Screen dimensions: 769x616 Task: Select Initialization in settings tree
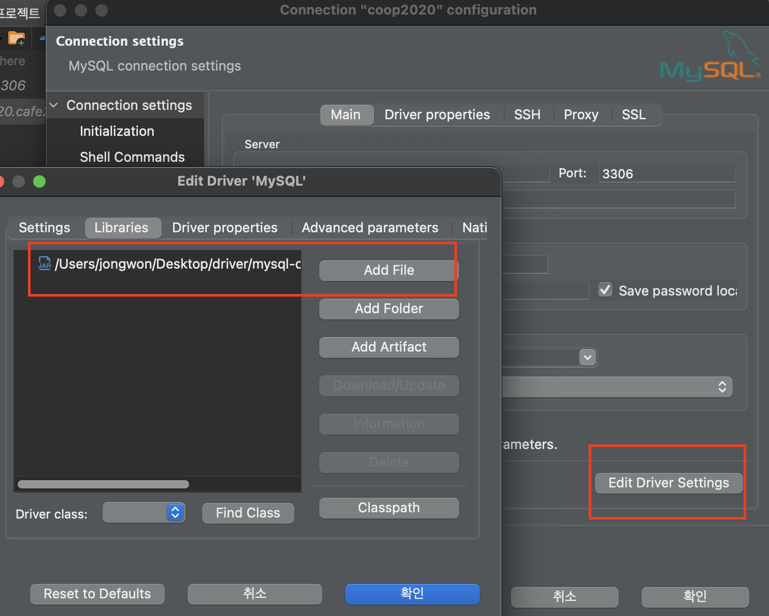click(117, 131)
